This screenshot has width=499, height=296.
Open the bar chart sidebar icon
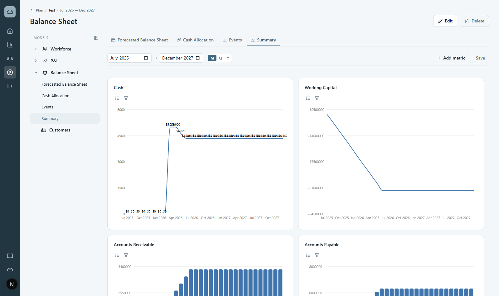coord(10,45)
